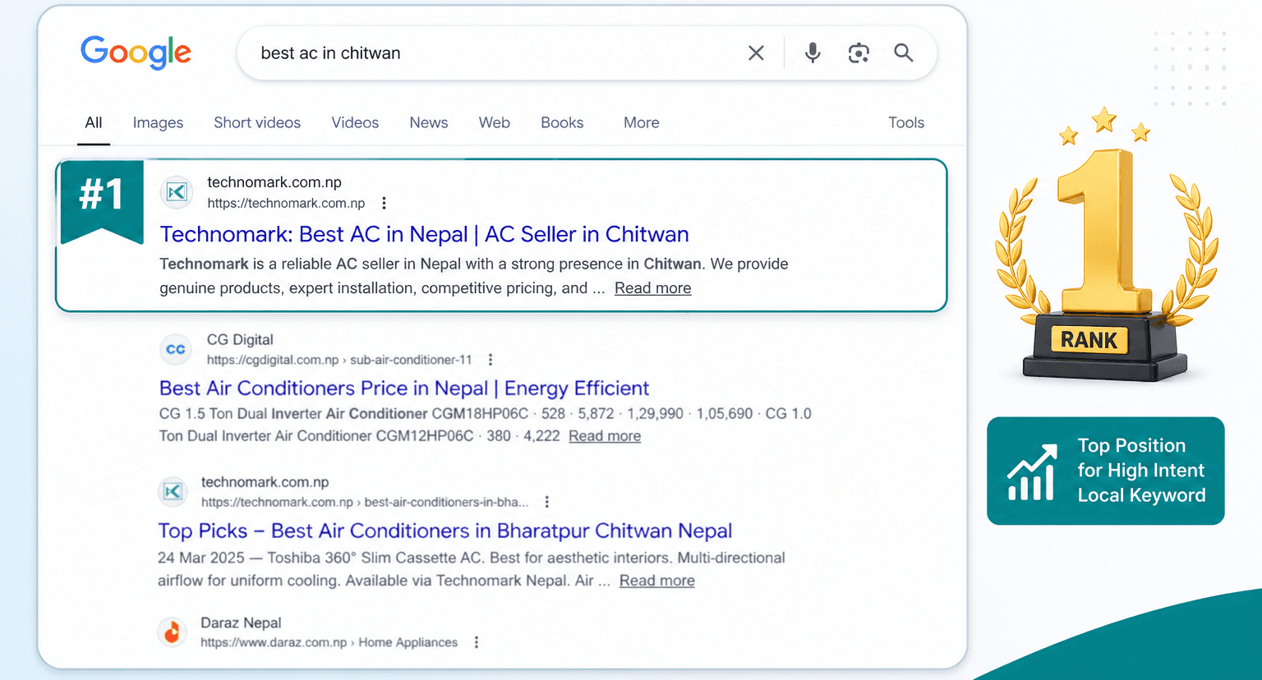This screenshot has width=1262, height=680.
Task: Open the Tools search options
Action: pos(906,122)
